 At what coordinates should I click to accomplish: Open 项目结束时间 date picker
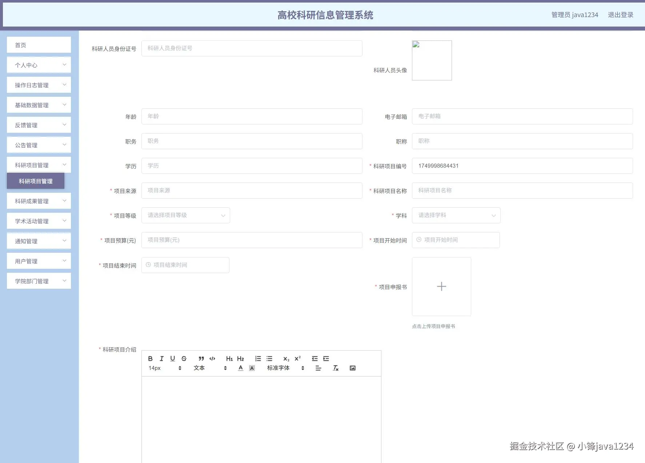pyautogui.click(x=185, y=265)
